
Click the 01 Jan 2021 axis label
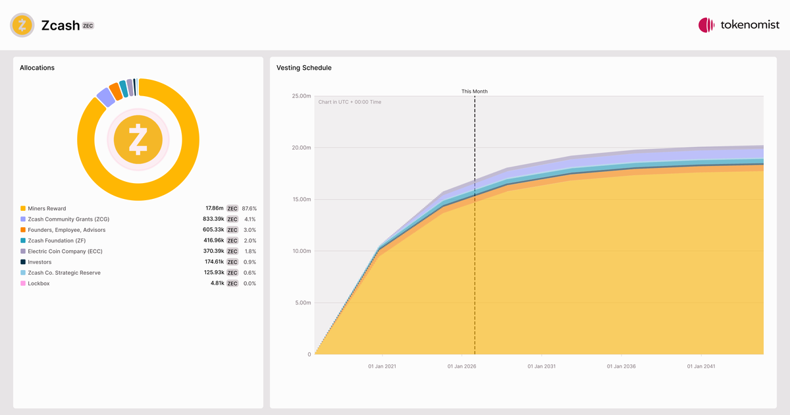382,366
